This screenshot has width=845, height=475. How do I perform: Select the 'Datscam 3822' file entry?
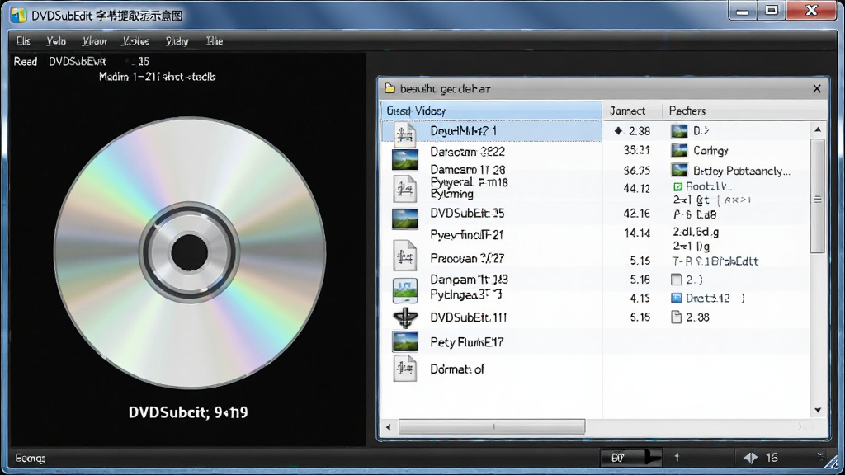pos(467,152)
